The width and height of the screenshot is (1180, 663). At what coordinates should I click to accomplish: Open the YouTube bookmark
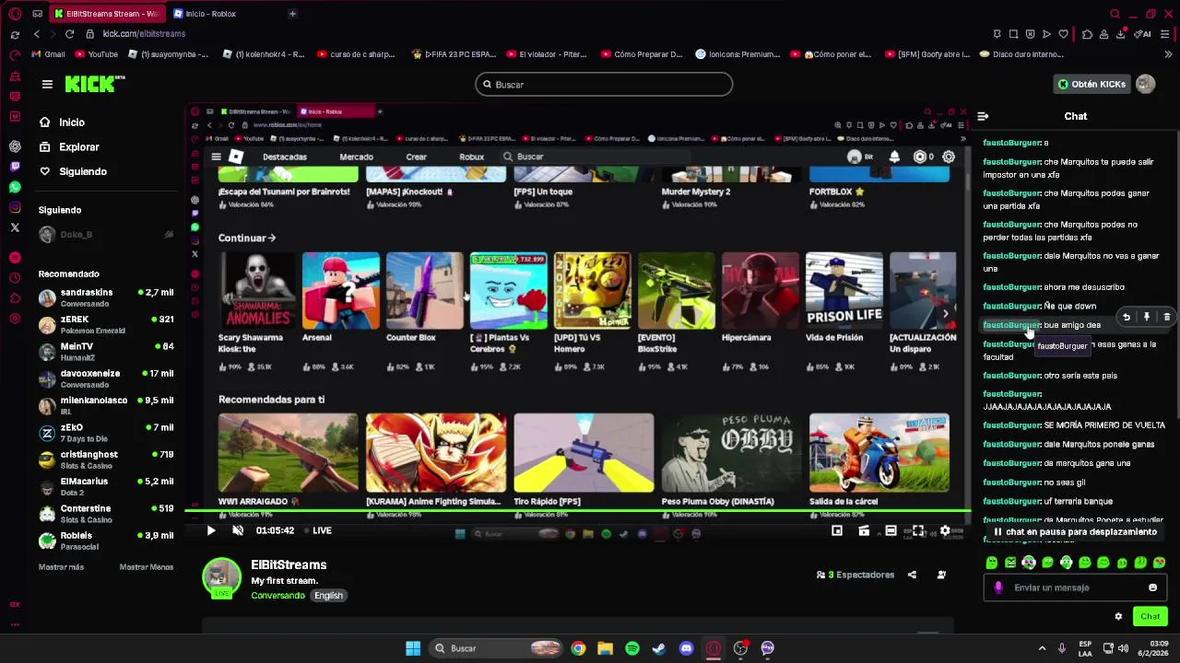[96, 54]
